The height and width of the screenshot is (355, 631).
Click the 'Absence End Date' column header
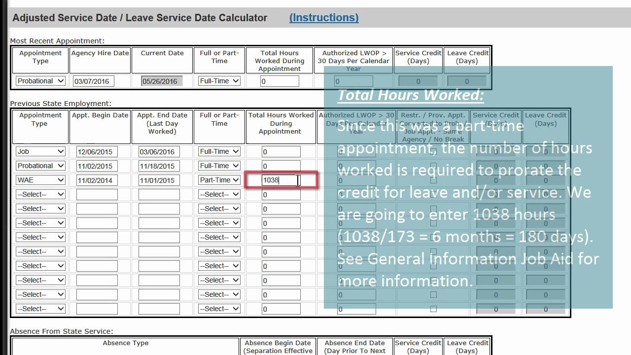355,347
